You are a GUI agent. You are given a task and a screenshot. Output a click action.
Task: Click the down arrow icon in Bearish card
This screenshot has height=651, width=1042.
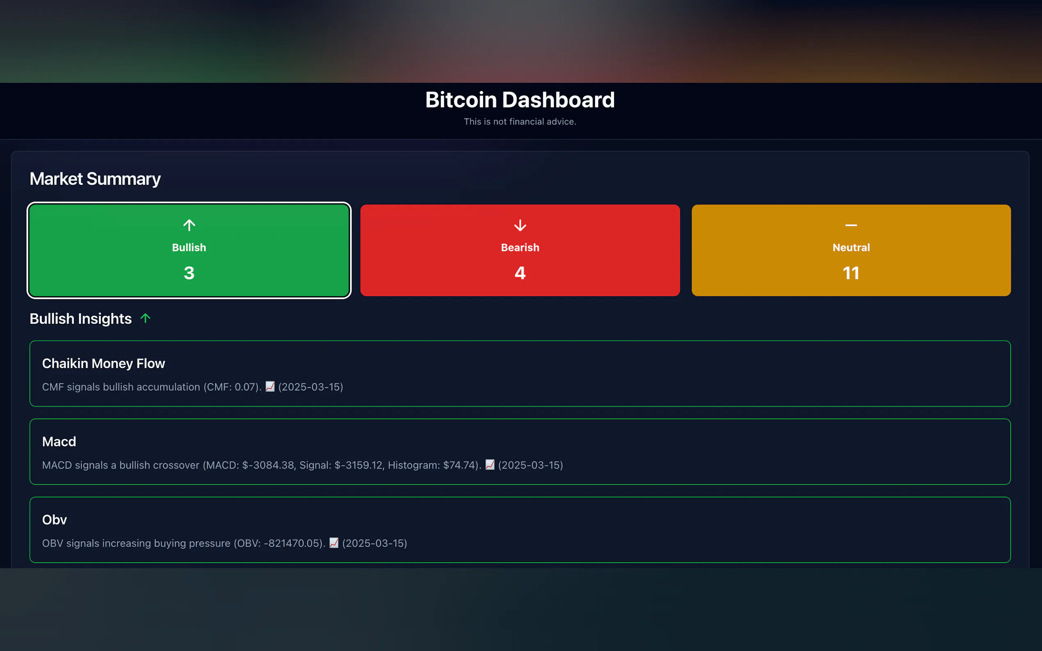coord(520,225)
